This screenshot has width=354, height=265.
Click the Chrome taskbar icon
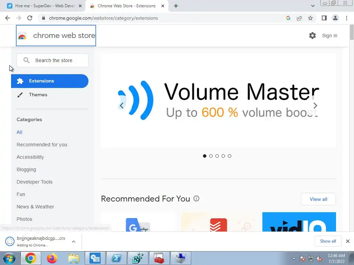pyautogui.click(x=31, y=258)
